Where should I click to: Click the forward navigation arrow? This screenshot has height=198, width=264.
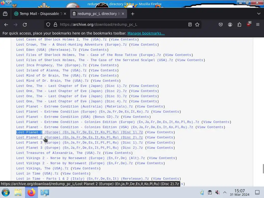click(15, 24)
